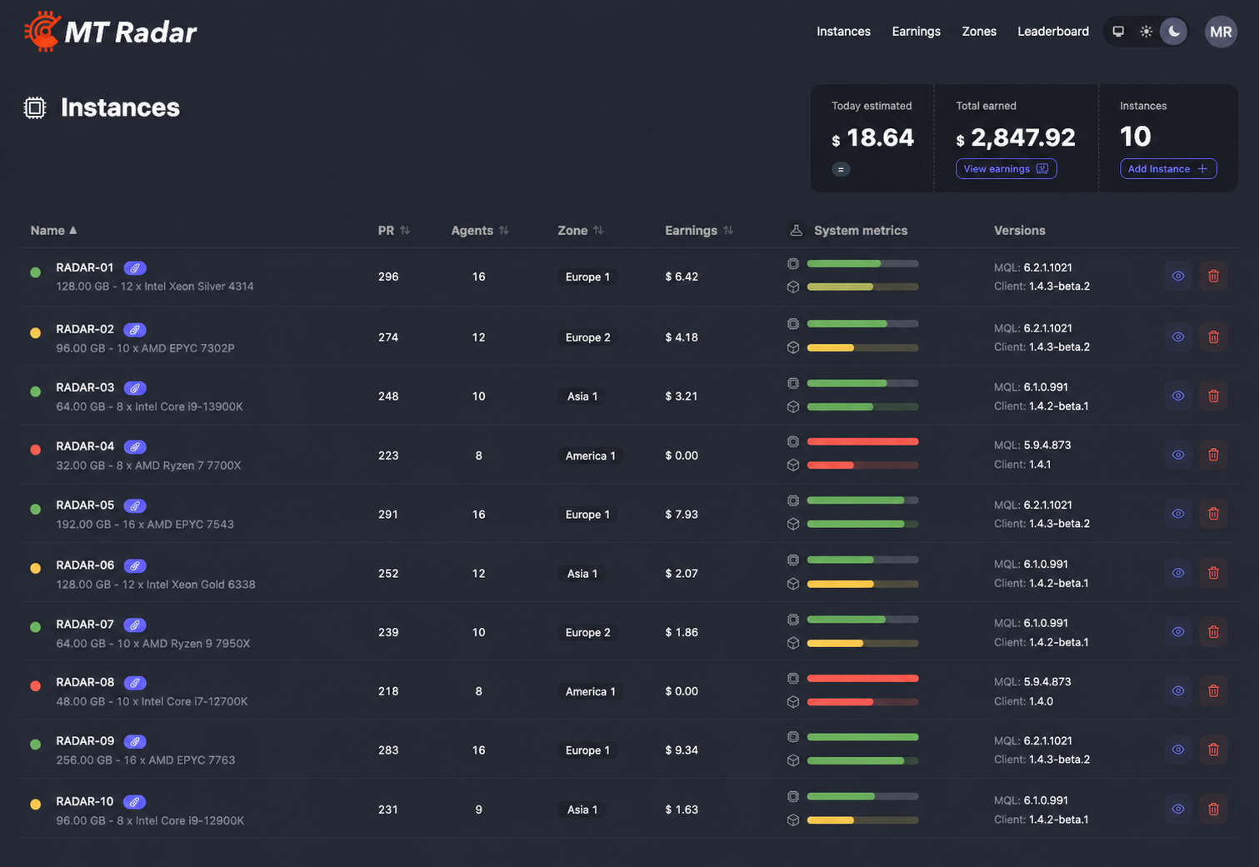This screenshot has height=867, width=1259.
Task: Switch to system theme mode
Action: point(1118,32)
